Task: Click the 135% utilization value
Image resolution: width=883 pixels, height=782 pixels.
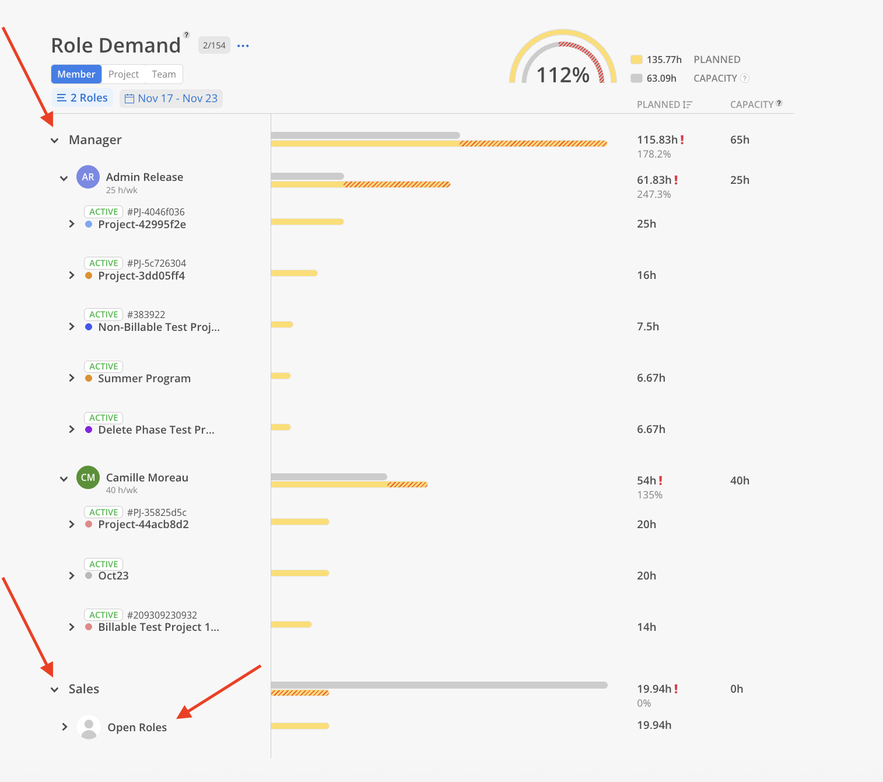Action: point(650,495)
